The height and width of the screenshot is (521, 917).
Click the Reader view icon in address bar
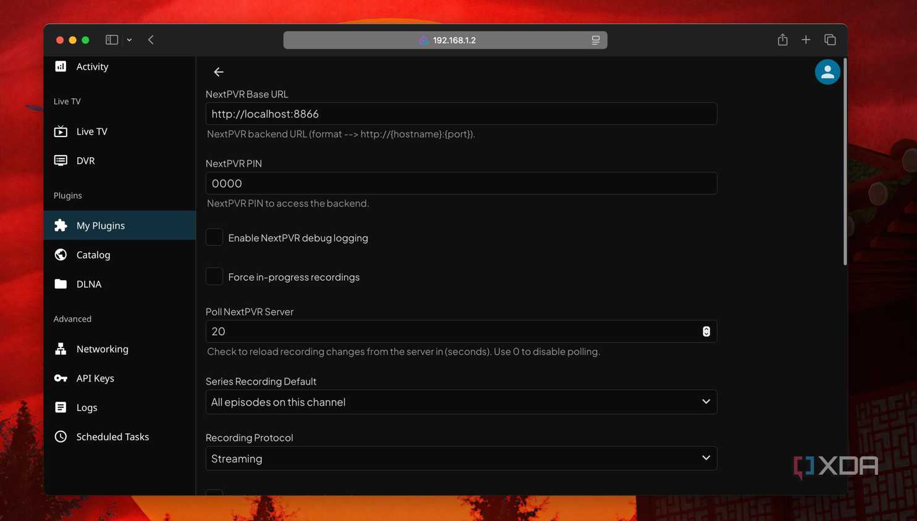pos(596,40)
